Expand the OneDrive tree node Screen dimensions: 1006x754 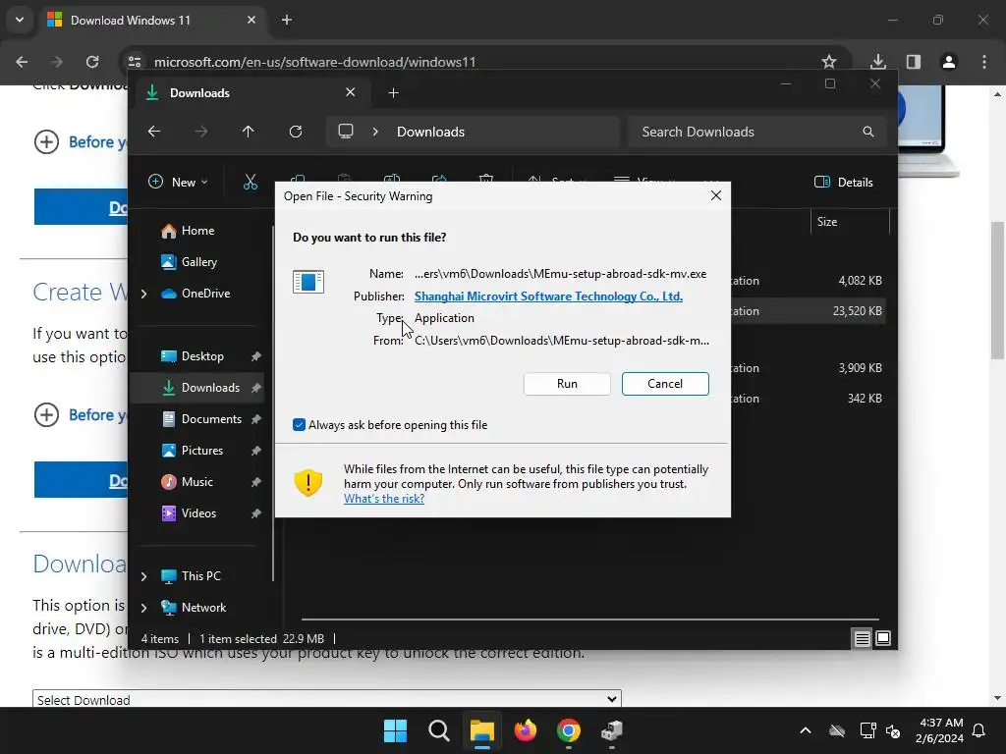[x=143, y=294]
